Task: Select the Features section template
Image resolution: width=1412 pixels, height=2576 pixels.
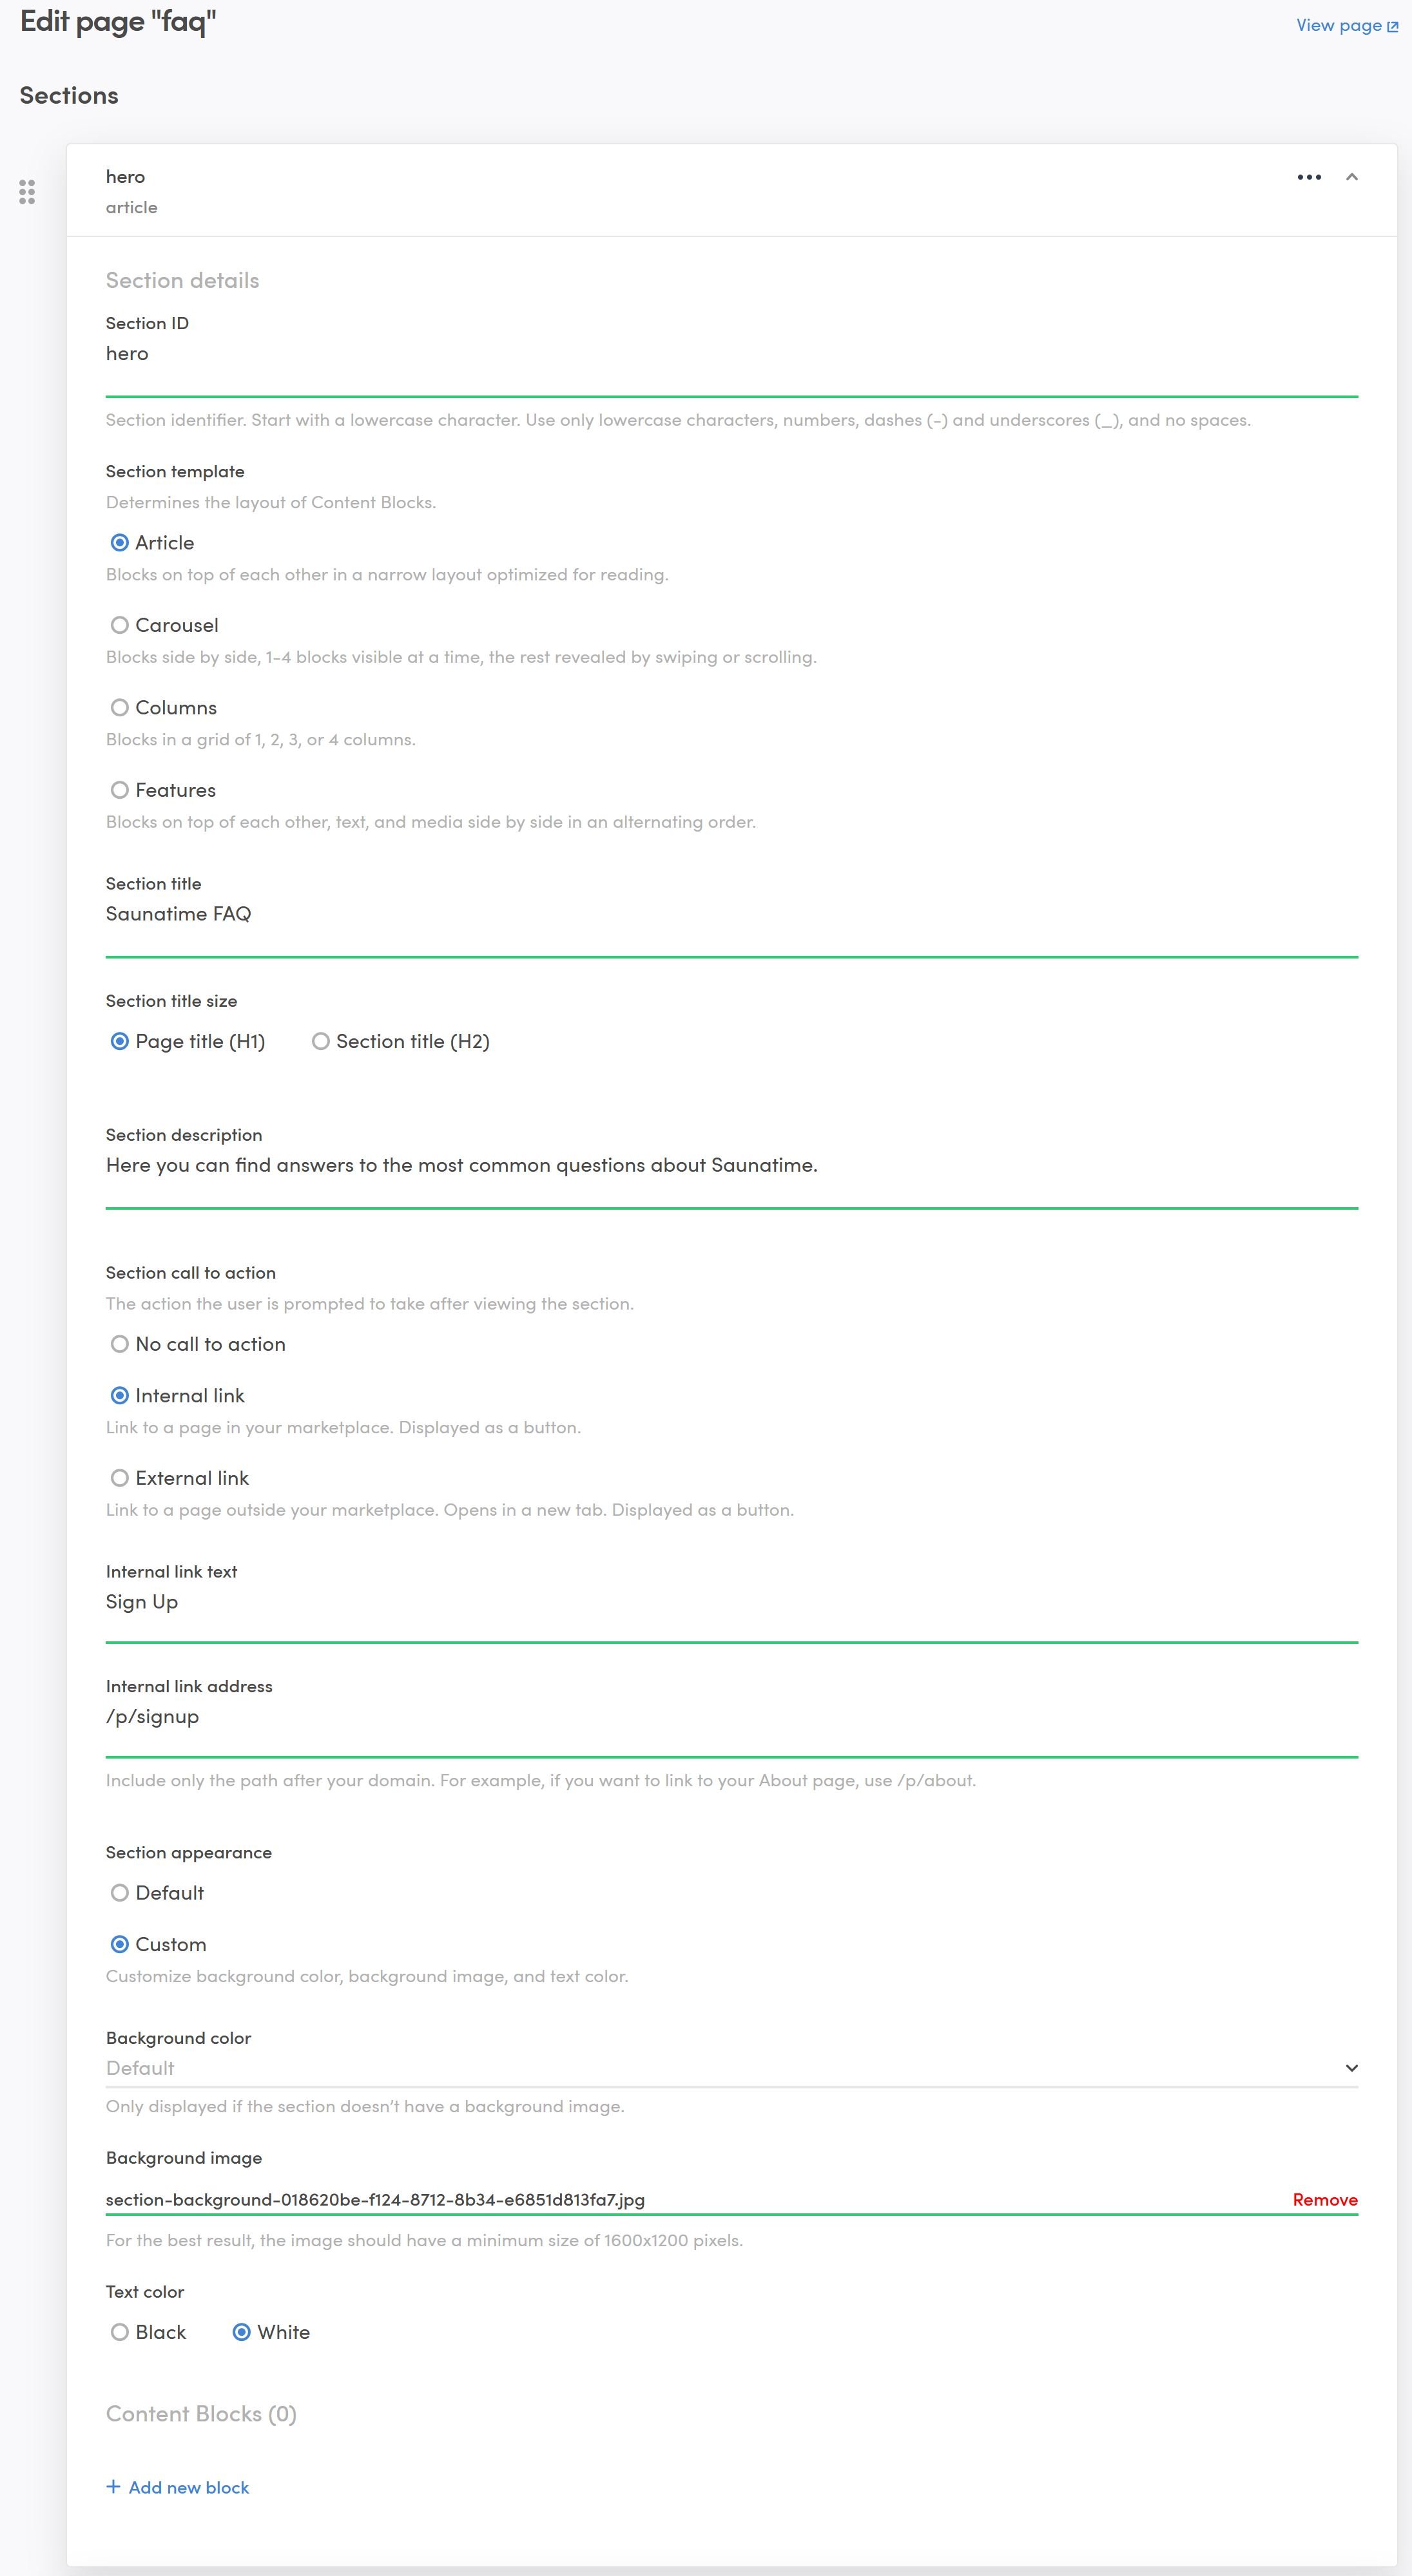Action: pos(120,790)
